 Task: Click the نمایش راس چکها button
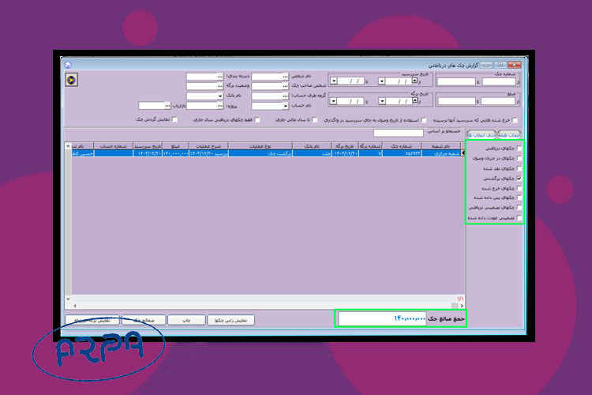(231, 320)
